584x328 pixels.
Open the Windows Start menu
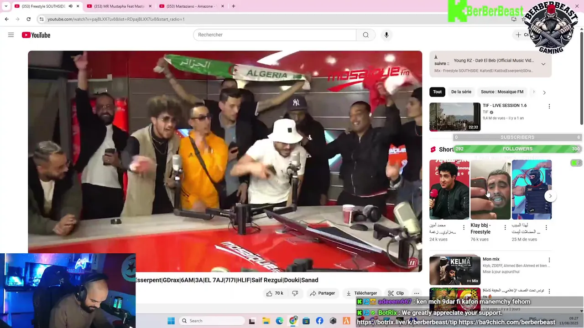(x=171, y=321)
